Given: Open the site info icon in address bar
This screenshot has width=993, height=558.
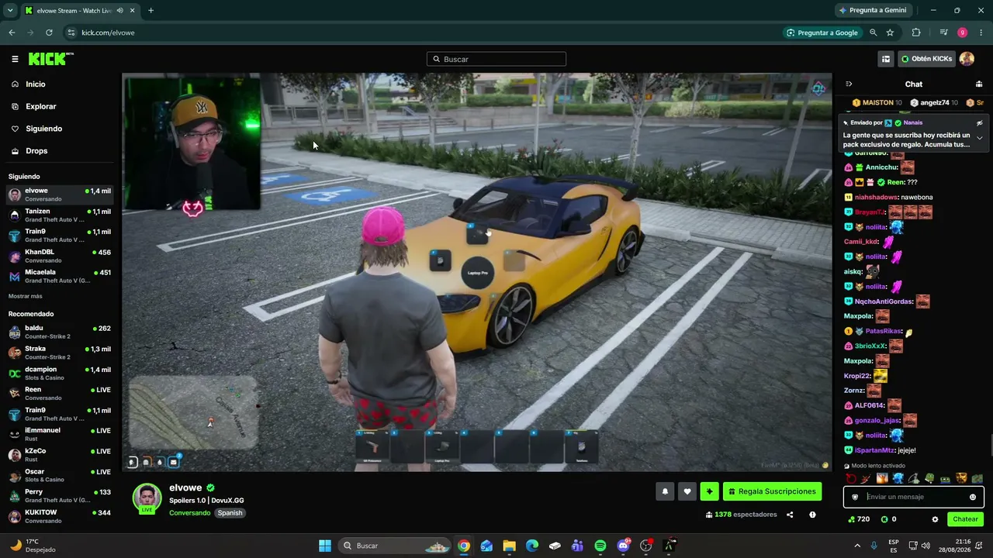Looking at the screenshot, I should (71, 33).
